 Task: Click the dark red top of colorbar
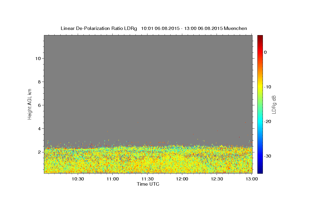pyautogui.click(x=260, y=37)
